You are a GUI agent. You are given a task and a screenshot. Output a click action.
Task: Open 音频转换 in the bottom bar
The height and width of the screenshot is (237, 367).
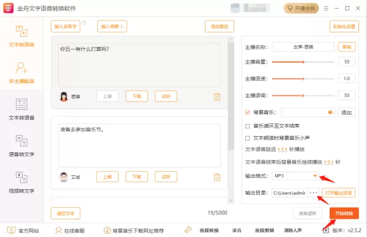click(x=209, y=230)
